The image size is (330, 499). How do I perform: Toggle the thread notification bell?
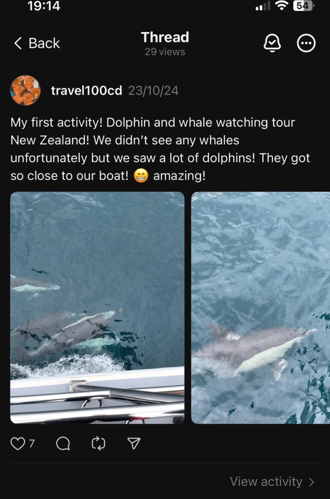pyautogui.click(x=272, y=43)
